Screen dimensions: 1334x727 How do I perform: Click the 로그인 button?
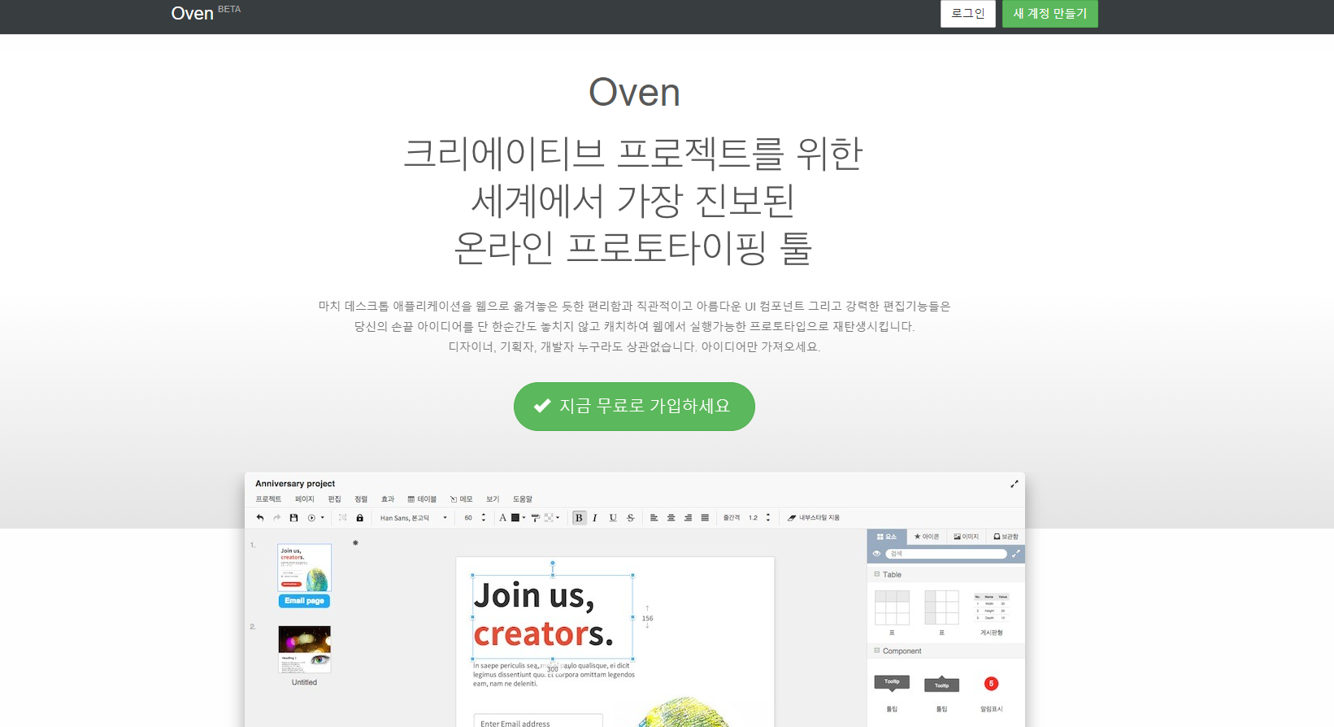point(968,13)
